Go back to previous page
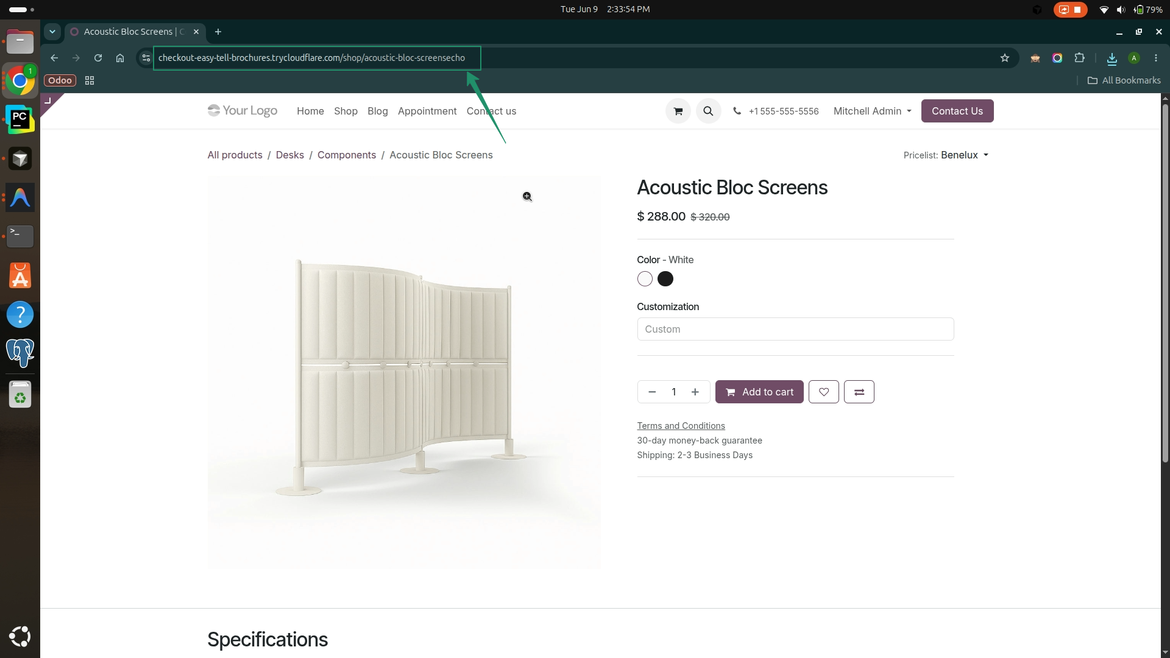The width and height of the screenshot is (1170, 658). [x=54, y=58]
